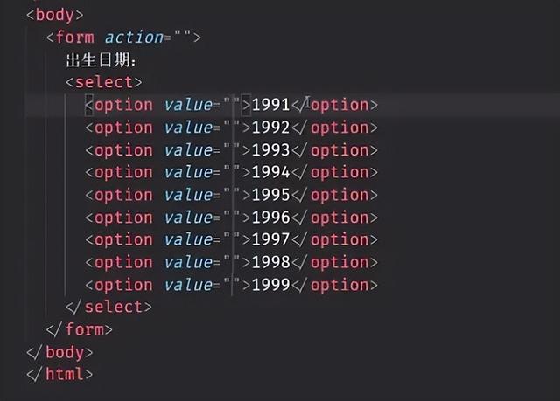560x401 pixels.
Task: Click the year 1992 text
Action: pyautogui.click(x=270, y=128)
